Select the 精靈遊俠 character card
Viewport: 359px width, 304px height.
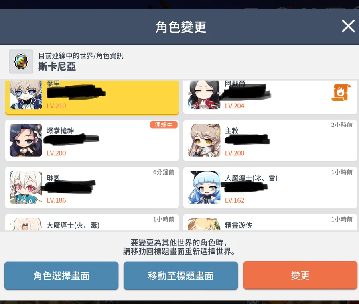click(270, 222)
